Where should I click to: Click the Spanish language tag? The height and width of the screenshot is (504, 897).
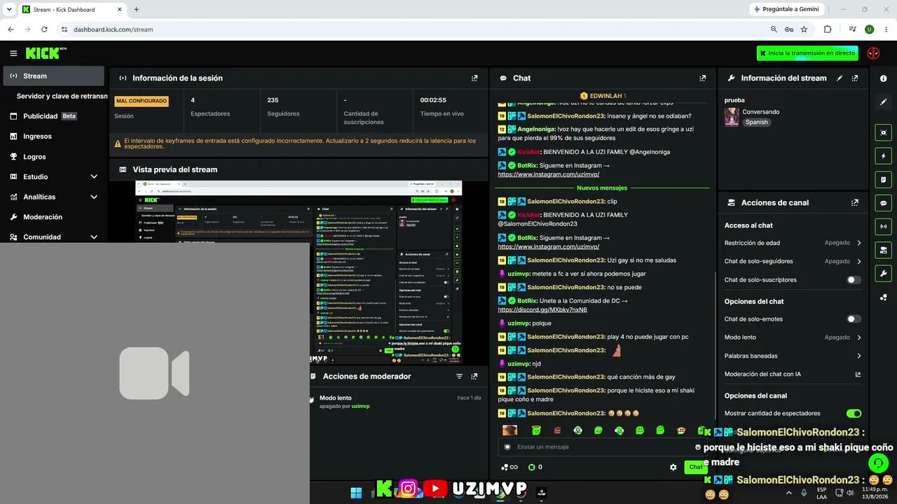point(757,122)
